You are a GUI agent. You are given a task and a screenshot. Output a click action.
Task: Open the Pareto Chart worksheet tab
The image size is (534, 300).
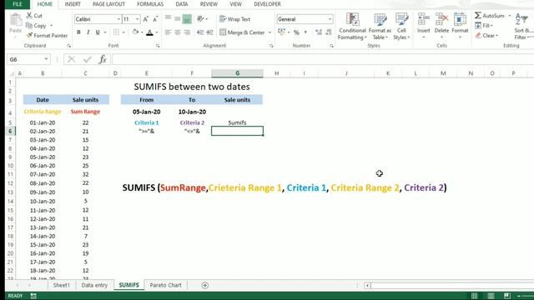tap(165, 285)
